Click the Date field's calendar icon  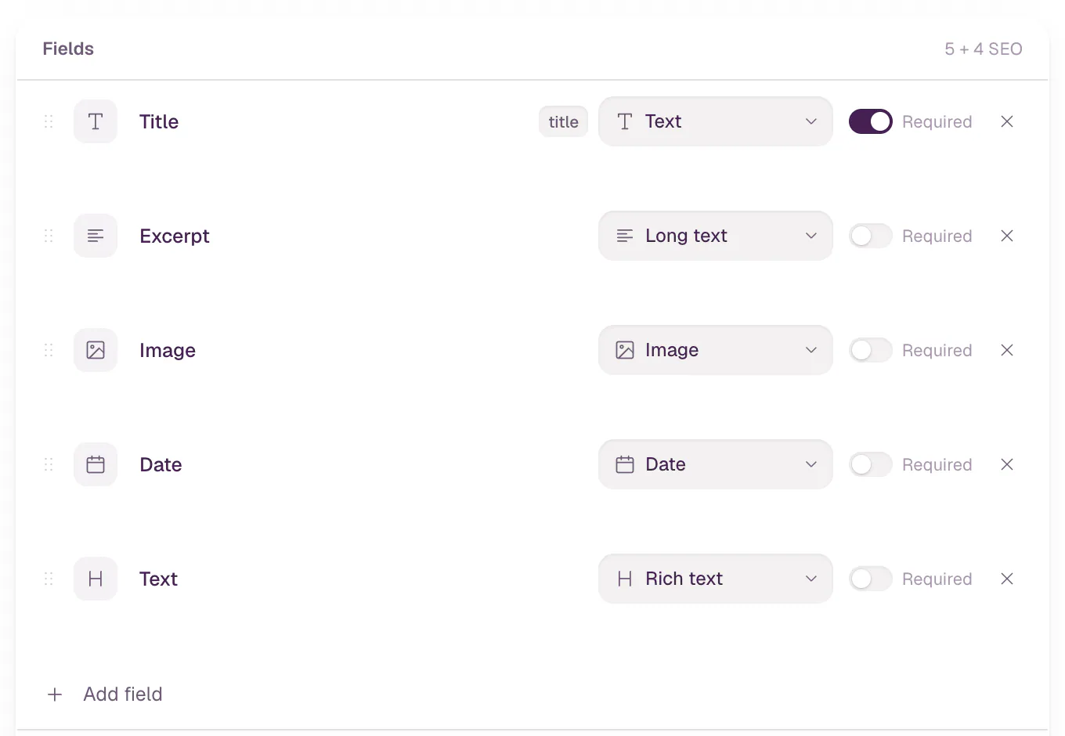96,464
